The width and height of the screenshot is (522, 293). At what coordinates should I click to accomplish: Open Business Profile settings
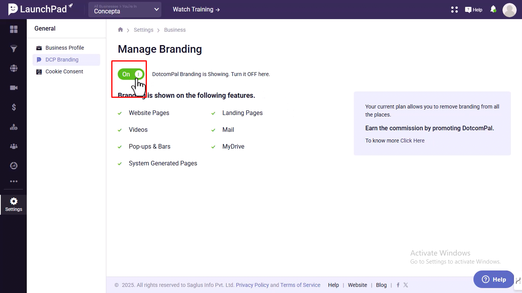65,48
